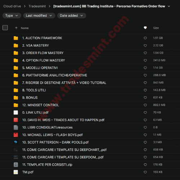Viewport: 180px width, 180px height.
Task: Select row 3. ORDER FLOW MASTERY
Action: pos(90,53)
